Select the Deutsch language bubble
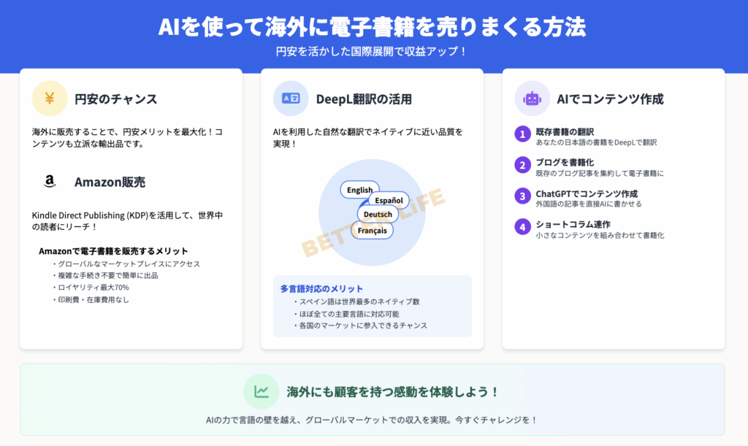Screen dimensions: 748x446 point(378,215)
